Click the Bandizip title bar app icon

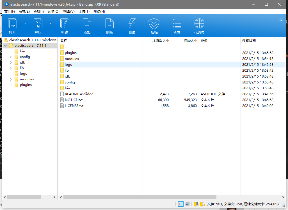click(x=7, y=4)
